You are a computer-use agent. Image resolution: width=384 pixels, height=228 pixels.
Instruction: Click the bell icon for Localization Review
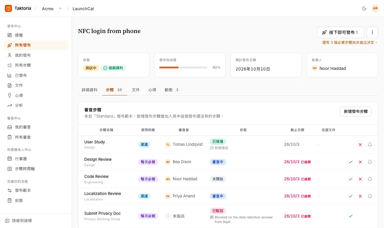coord(370,196)
